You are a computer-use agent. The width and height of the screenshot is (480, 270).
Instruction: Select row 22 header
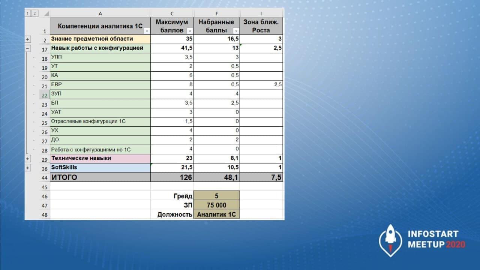tap(45, 95)
